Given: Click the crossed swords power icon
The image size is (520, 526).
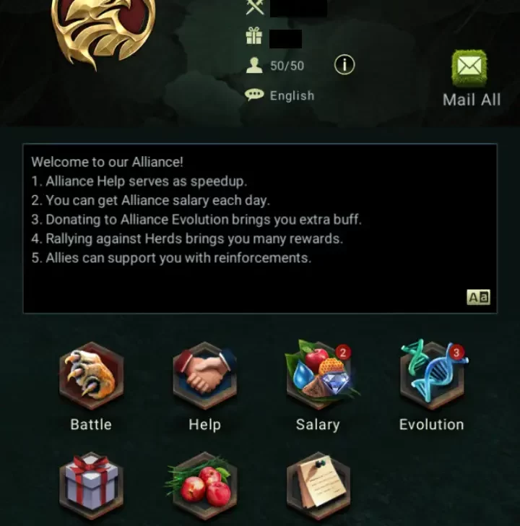Looking at the screenshot, I should point(255,7).
